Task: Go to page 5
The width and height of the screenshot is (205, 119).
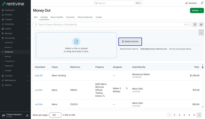Action: pos(194,115)
